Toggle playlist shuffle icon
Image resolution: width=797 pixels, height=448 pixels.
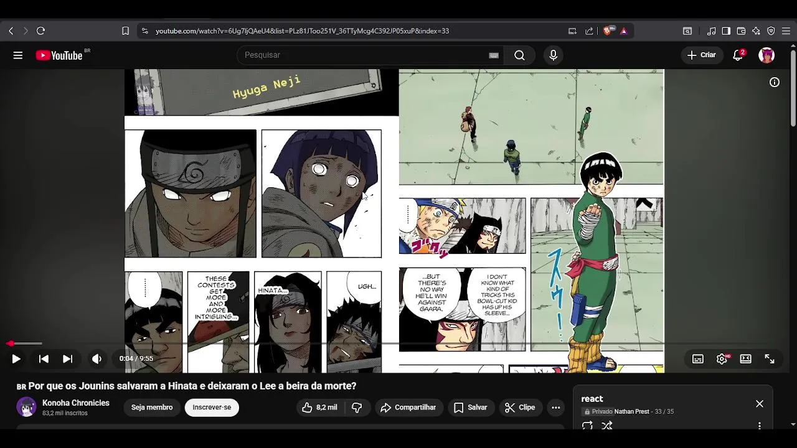(607, 426)
